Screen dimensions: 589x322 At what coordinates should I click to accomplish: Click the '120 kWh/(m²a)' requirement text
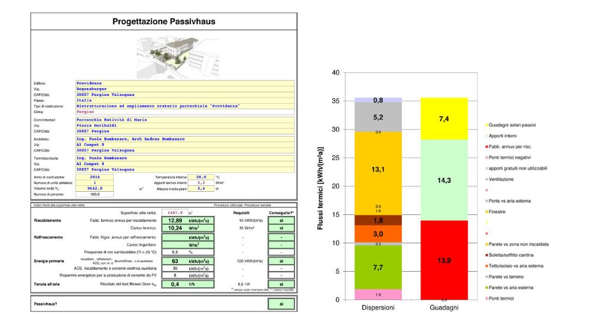click(250, 261)
